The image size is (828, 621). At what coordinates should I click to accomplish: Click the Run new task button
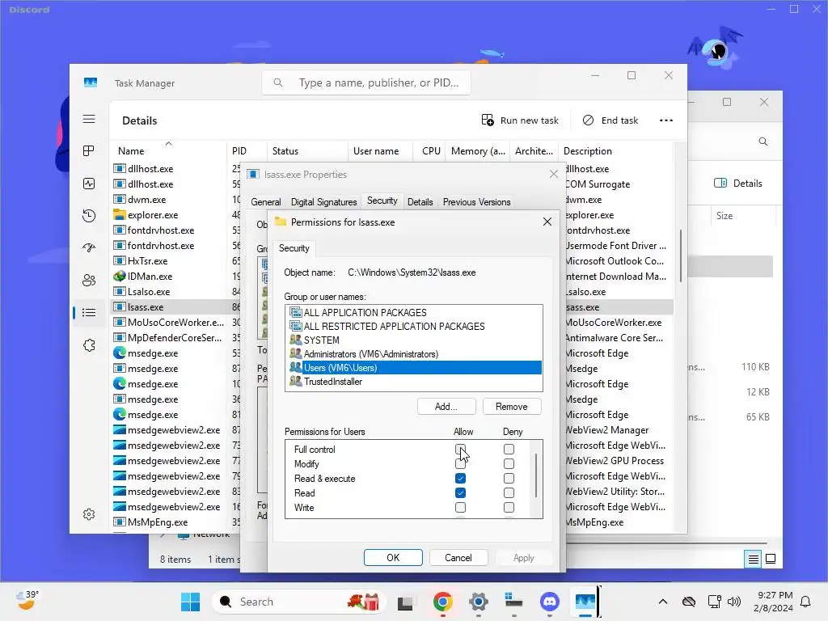(520, 120)
